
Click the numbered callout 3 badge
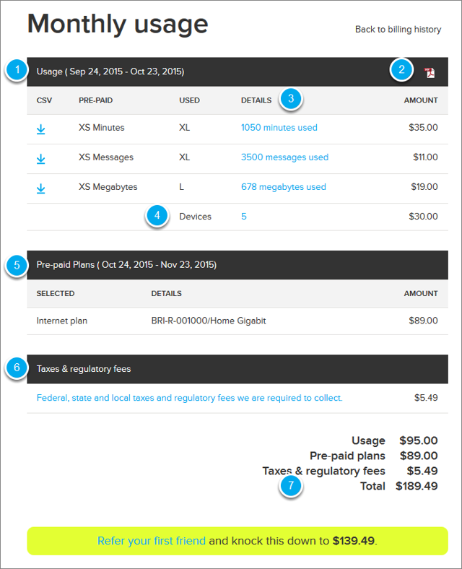pos(291,98)
